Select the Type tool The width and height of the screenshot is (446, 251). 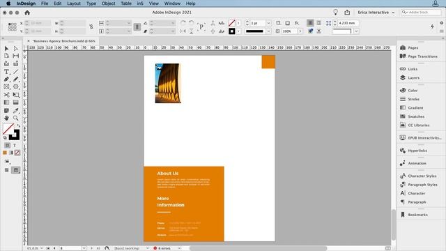pyautogui.click(x=6, y=71)
